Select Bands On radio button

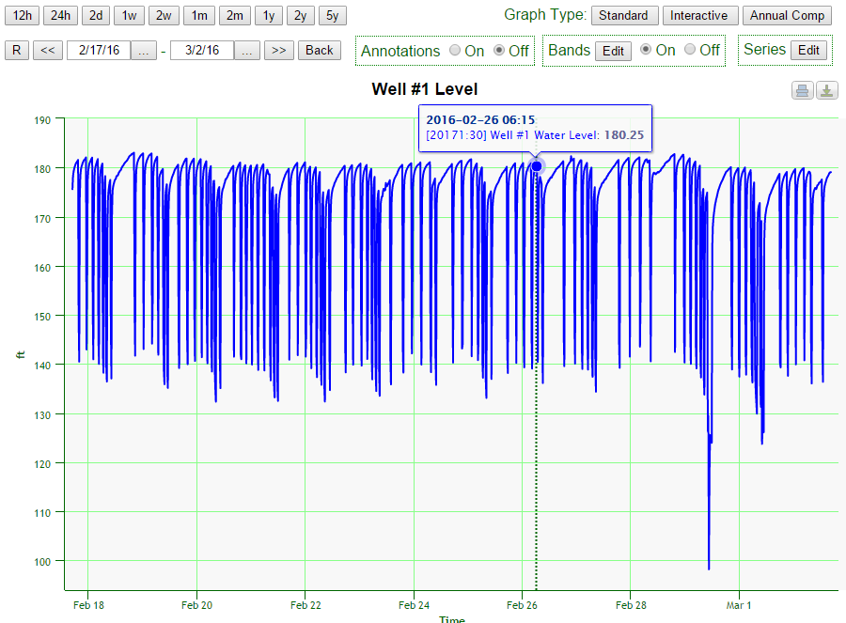click(645, 49)
